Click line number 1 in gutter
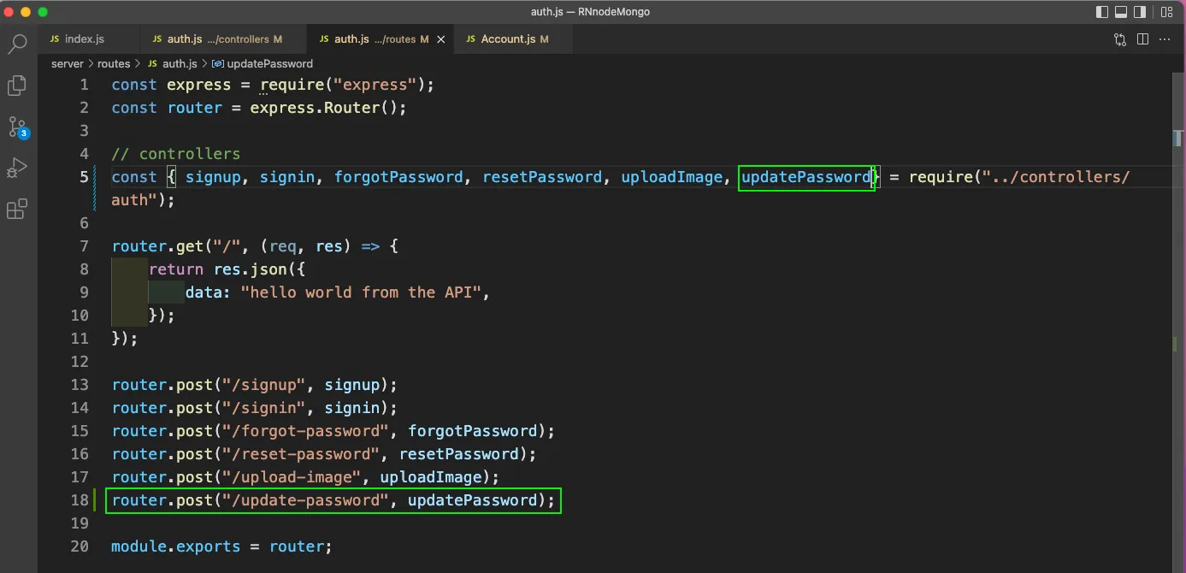Image resolution: width=1186 pixels, height=573 pixels. click(83, 85)
